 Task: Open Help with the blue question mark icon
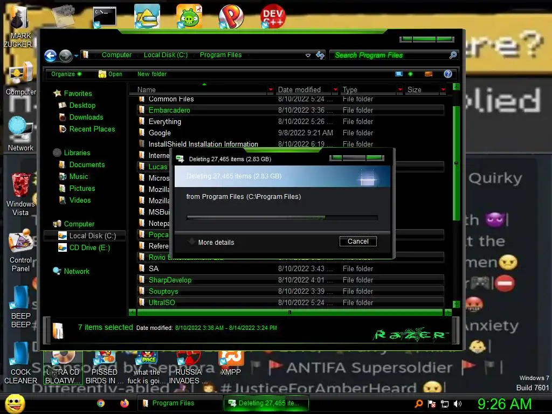pyautogui.click(x=448, y=74)
